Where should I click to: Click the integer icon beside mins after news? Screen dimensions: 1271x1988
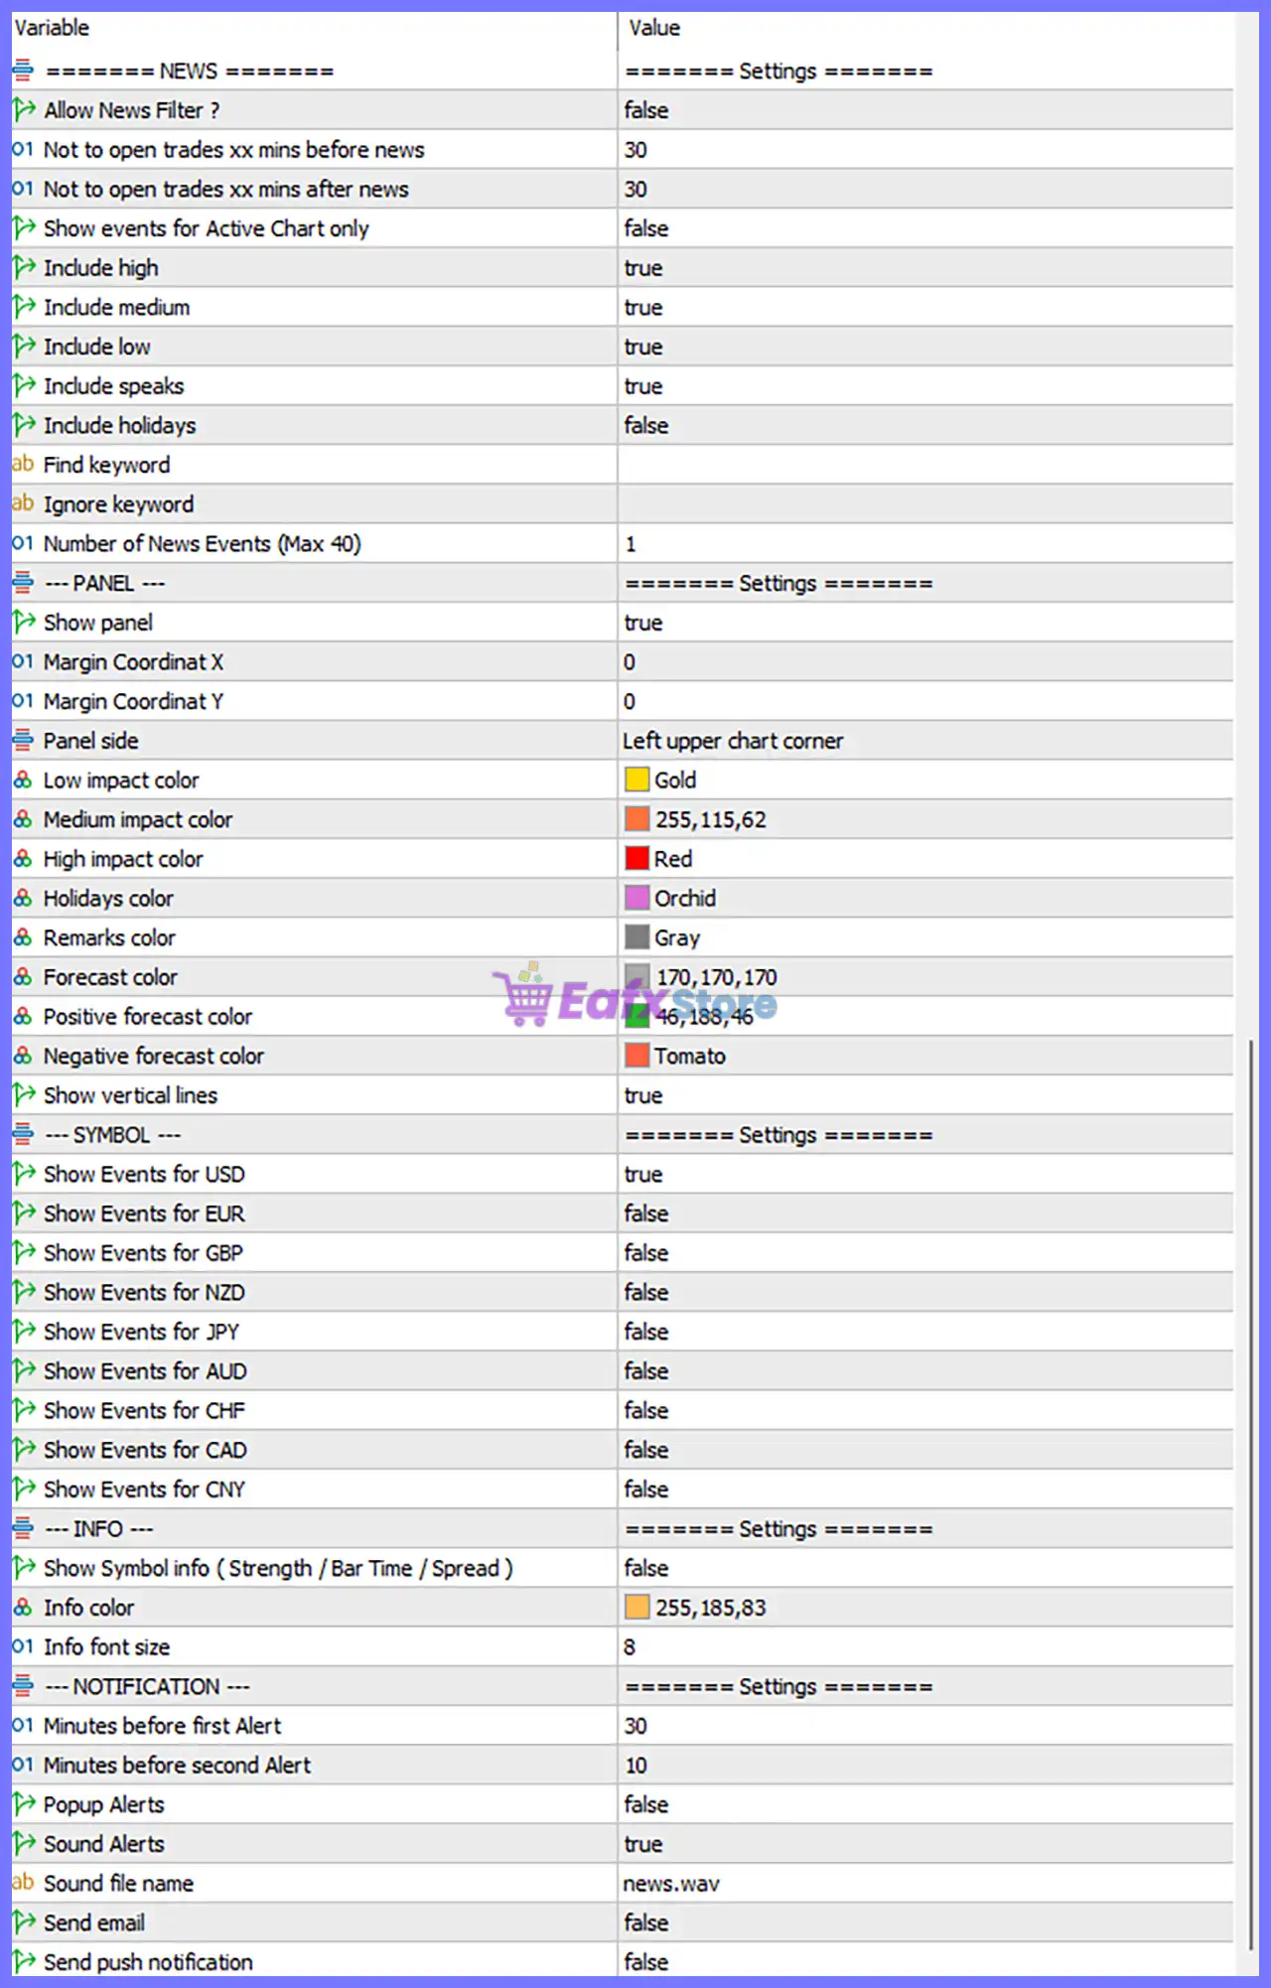coord(23,189)
